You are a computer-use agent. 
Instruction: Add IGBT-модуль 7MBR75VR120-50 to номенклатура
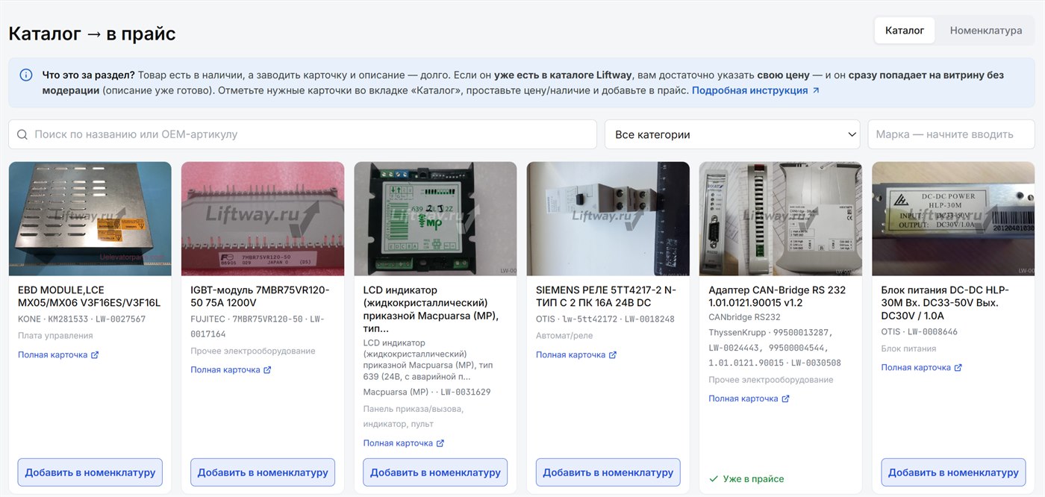point(263,472)
